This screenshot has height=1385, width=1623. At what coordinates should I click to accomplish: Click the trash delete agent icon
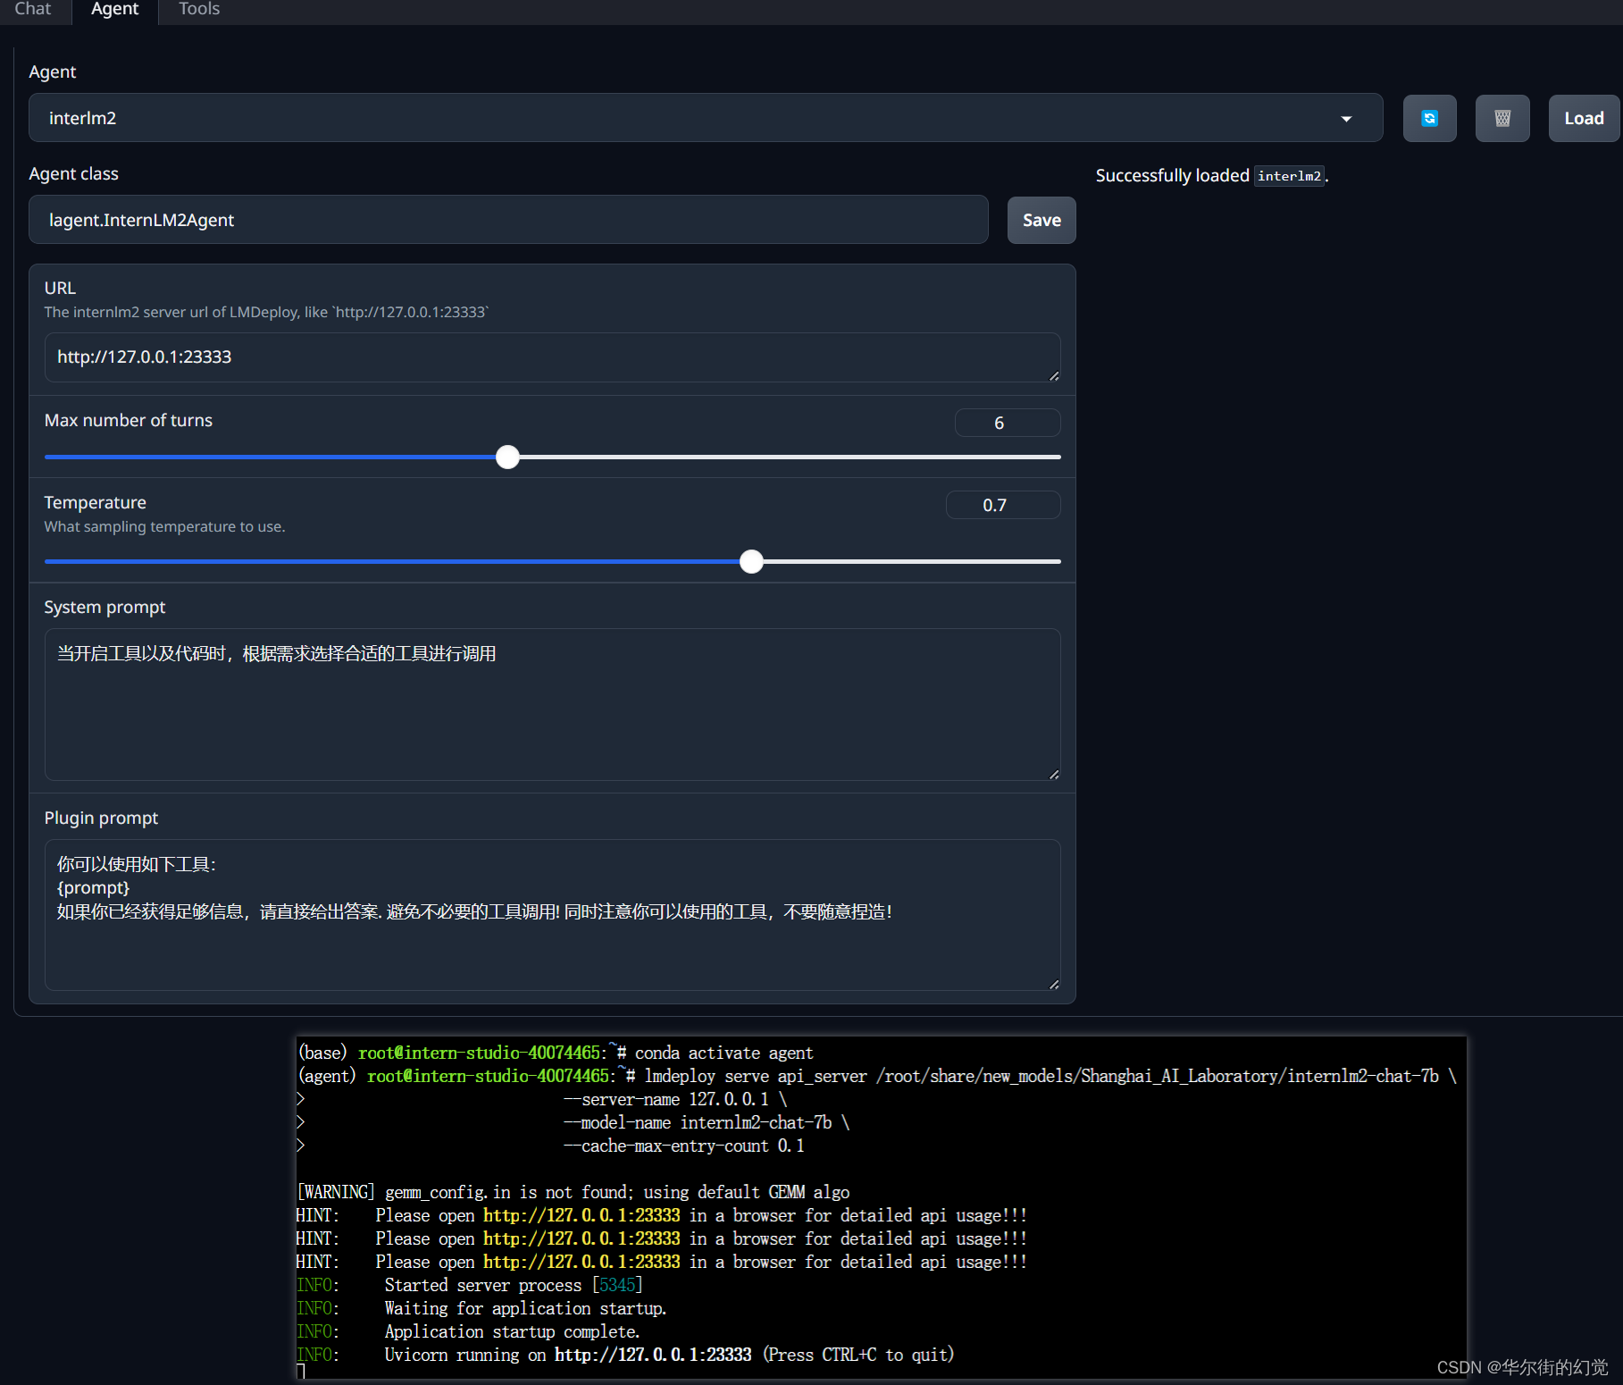click(1502, 118)
